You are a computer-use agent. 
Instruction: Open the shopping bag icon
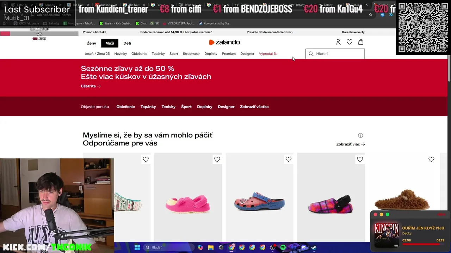(361, 42)
